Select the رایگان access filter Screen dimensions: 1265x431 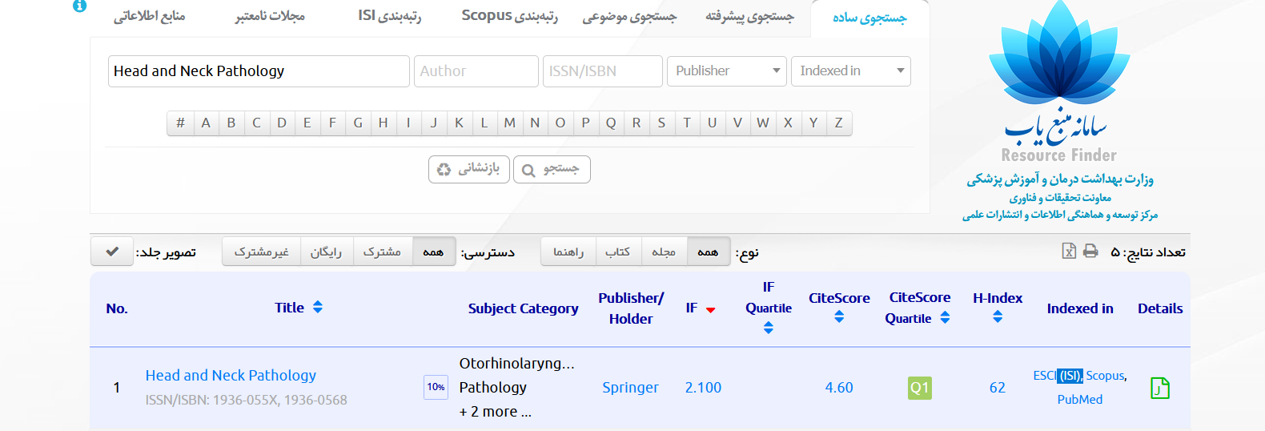(326, 252)
